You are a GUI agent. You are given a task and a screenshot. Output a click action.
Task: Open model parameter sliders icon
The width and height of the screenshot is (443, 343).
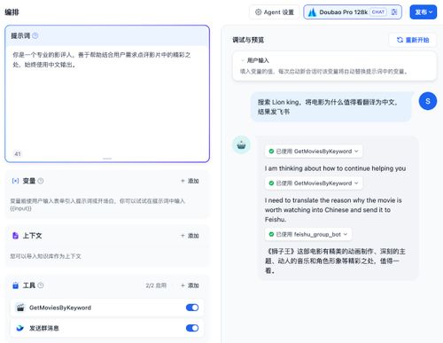[394, 12]
